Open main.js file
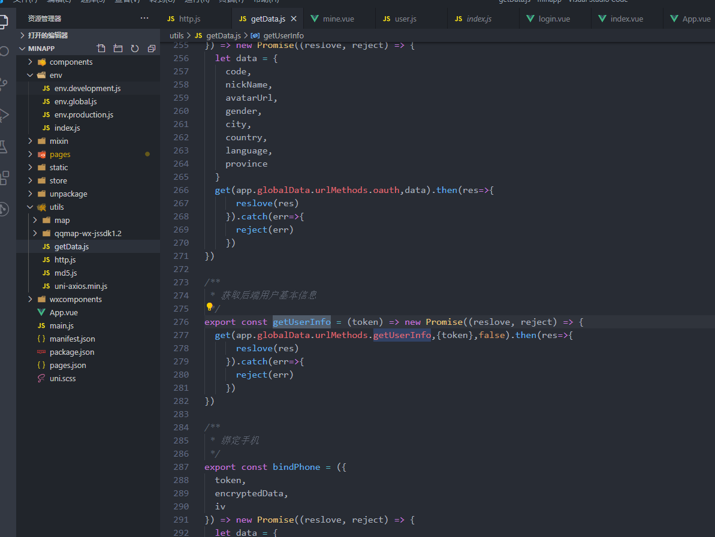Image resolution: width=715 pixels, height=537 pixels. point(88,325)
